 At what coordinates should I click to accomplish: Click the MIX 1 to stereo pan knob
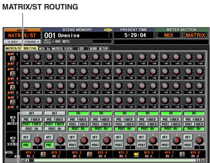[38, 140]
